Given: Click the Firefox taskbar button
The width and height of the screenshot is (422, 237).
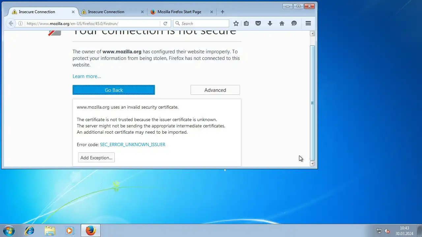Looking at the screenshot, I should coord(91,230).
